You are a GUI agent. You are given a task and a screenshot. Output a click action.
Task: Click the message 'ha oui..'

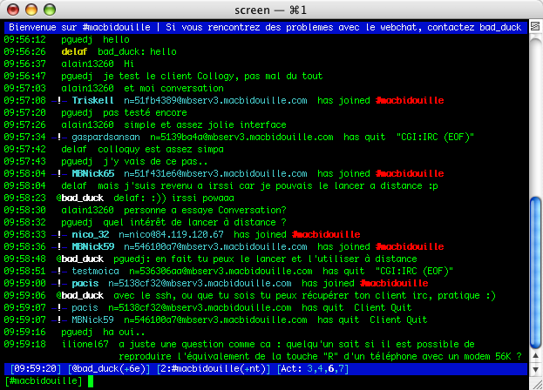click(124, 333)
